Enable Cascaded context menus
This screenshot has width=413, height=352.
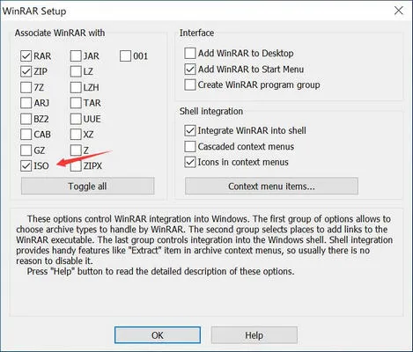point(190,146)
